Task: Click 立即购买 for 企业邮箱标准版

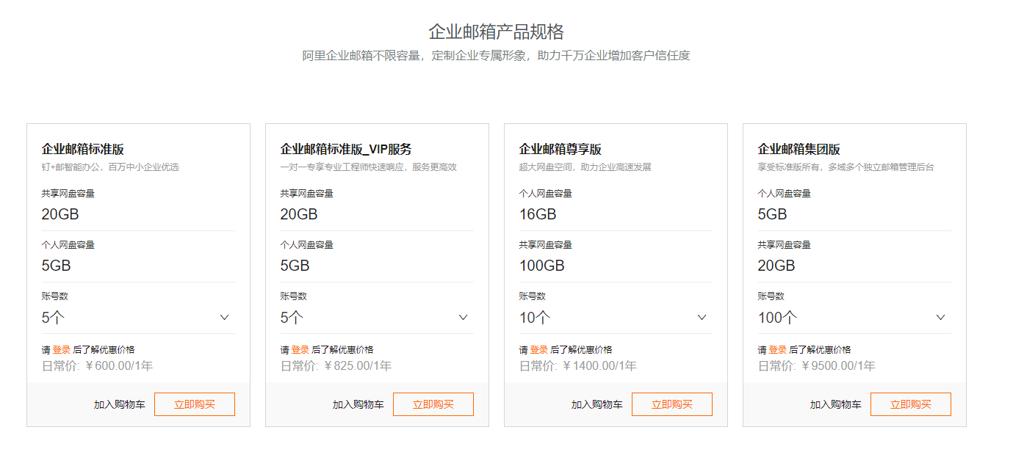Action: (195, 404)
